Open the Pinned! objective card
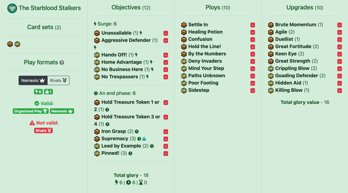Image resolution: width=348 pixels, height=193 pixels. (110, 153)
